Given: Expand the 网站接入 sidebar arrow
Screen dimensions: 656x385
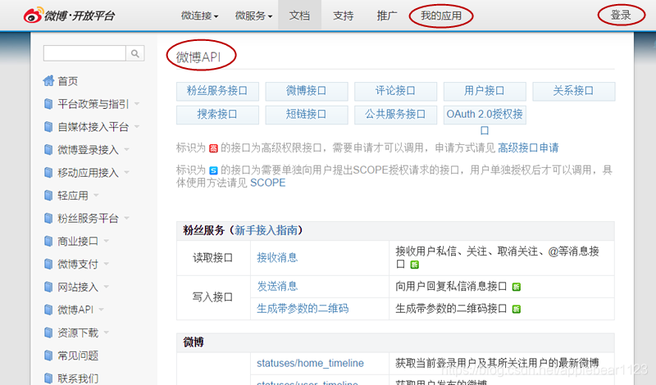Looking at the screenshot, I should (107, 287).
